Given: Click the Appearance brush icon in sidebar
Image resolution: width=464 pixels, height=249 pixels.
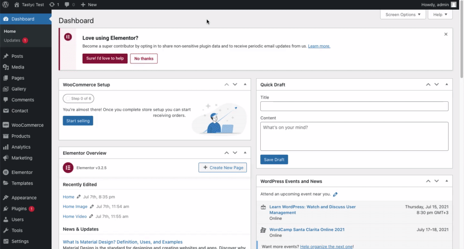Looking at the screenshot, I should [x=6, y=198].
